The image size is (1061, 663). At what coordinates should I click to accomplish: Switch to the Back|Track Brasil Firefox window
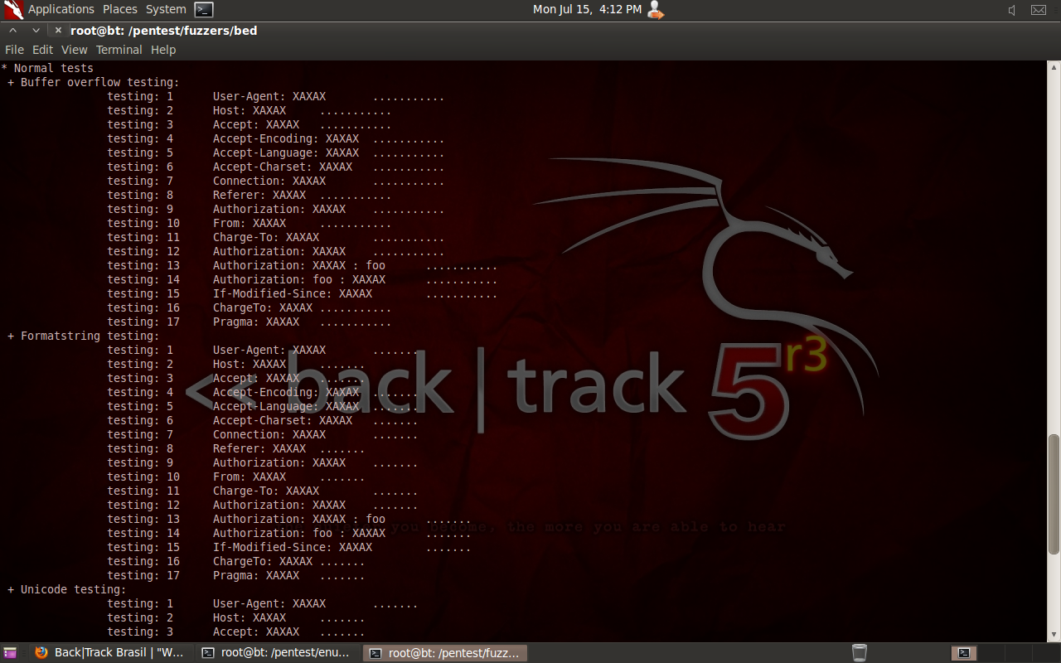[110, 653]
